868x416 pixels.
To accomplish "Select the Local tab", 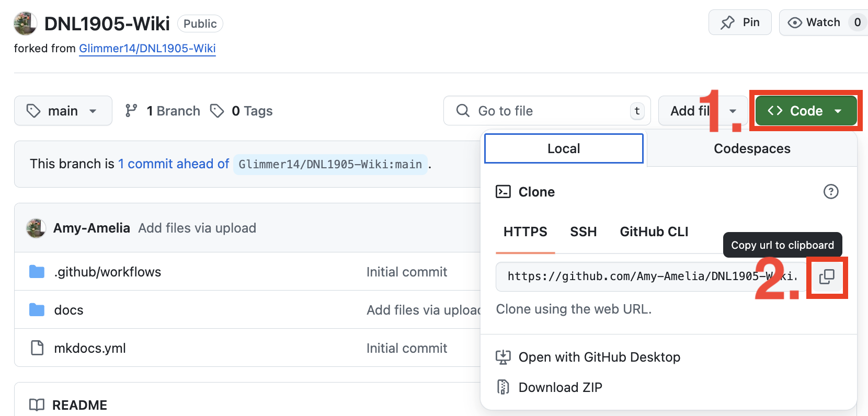I will pos(564,149).
